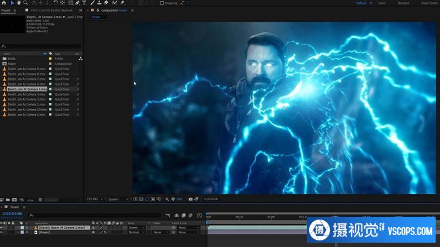440x247 pixels.
Task: Hide the Power layer with eye icon
Action: (2, 232)
